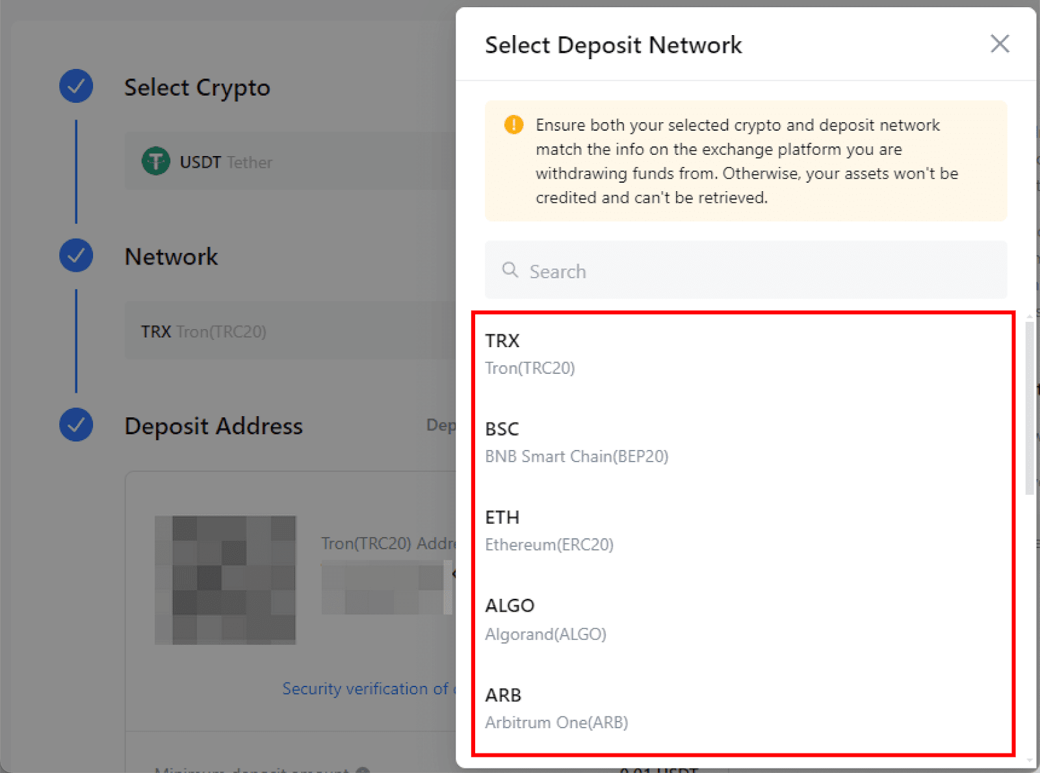Click the Network step checkmark icon

(76, 255)
